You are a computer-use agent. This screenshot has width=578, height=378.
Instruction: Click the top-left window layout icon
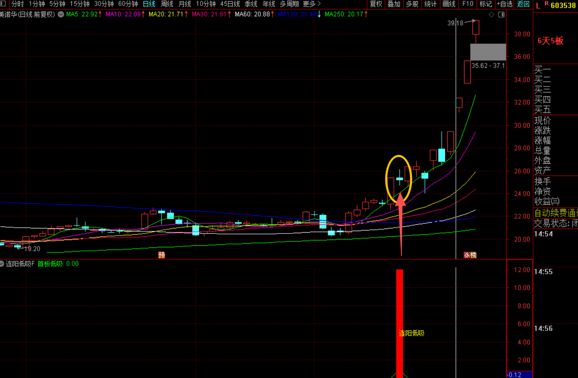click(3, 4)
